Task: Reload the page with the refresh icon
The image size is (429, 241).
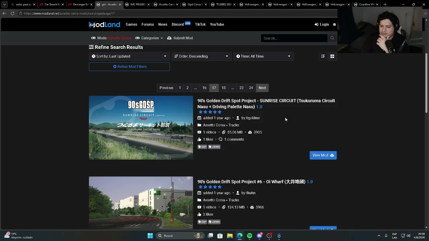Action: [12, 13]
